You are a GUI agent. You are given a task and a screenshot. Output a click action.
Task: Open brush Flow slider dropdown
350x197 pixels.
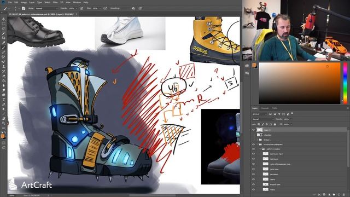point(100,8)
